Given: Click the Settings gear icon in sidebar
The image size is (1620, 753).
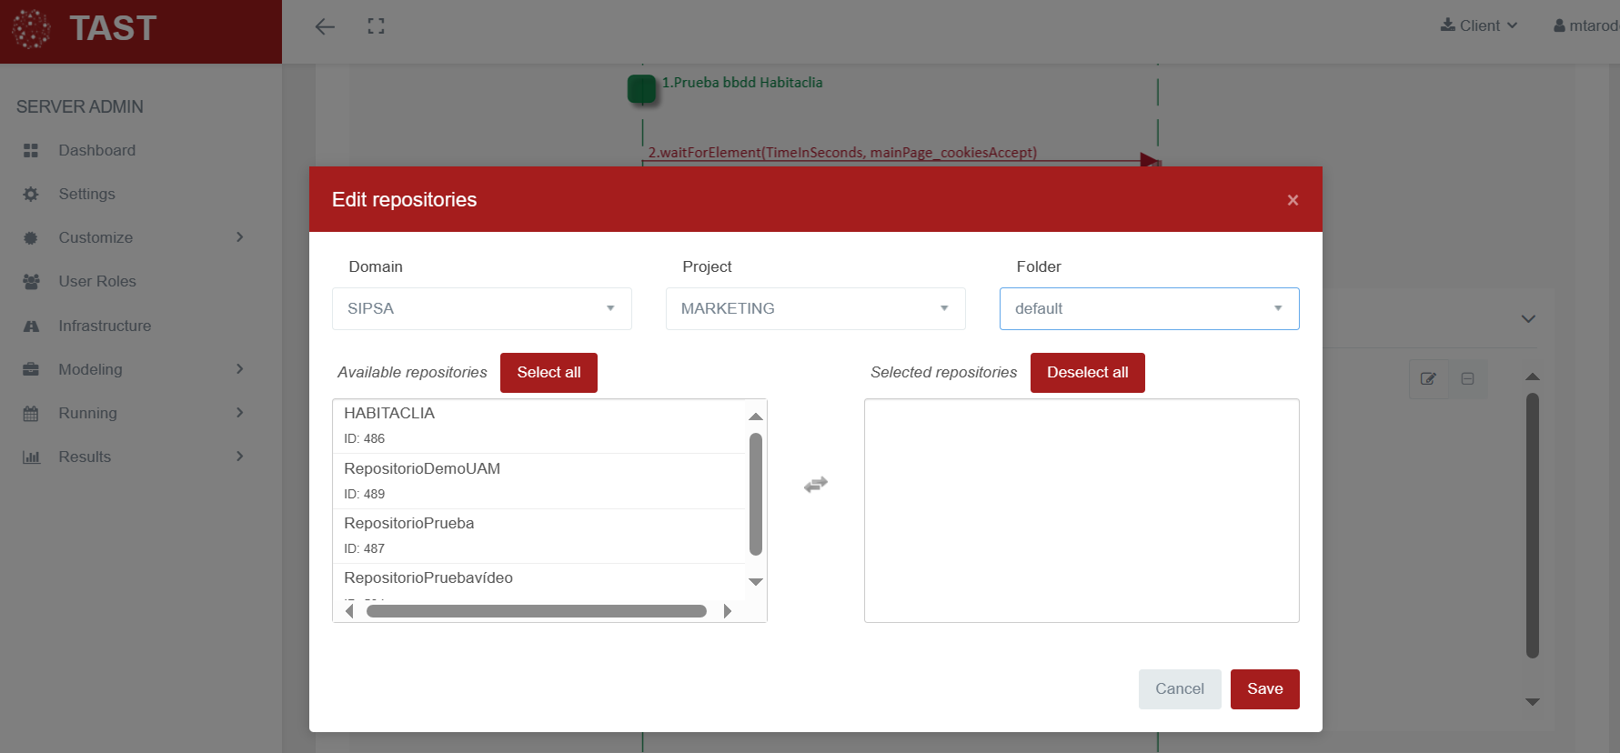Looking at the screenshot, I should pyautogui.click(x=31, y=195).
